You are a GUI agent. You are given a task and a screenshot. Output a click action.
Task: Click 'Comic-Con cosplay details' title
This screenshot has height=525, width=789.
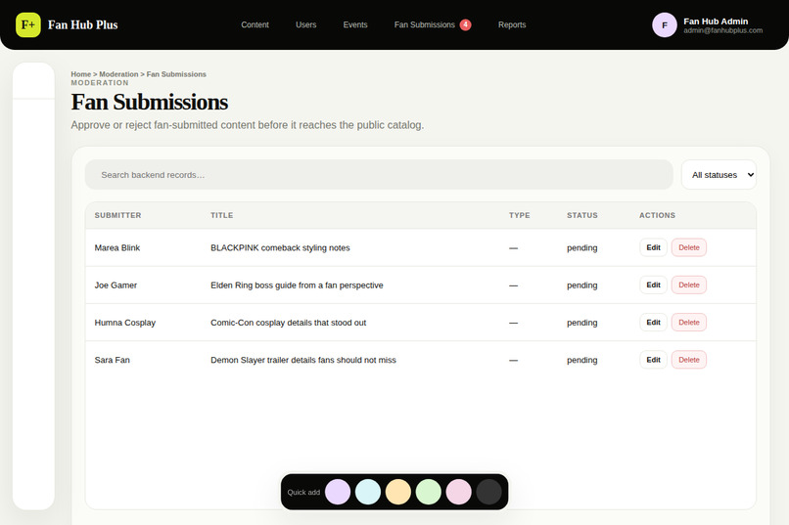pos(288,323)
